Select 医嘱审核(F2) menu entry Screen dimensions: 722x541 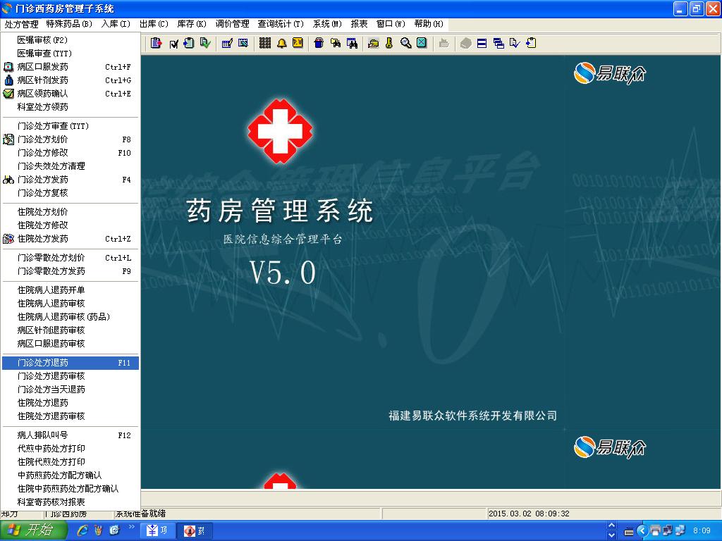(71, 40)
